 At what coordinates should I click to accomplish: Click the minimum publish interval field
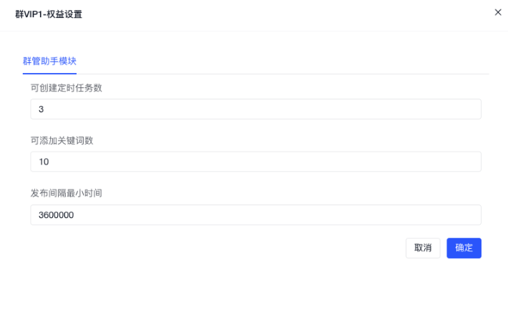click(x=255, y=215)
